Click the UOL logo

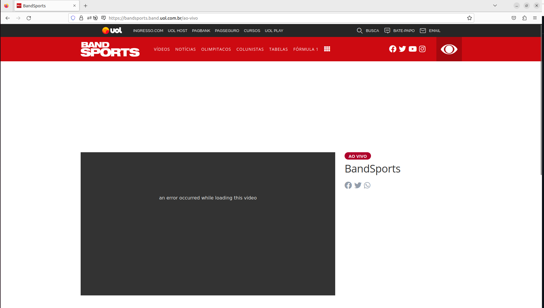tap(112, 30)
